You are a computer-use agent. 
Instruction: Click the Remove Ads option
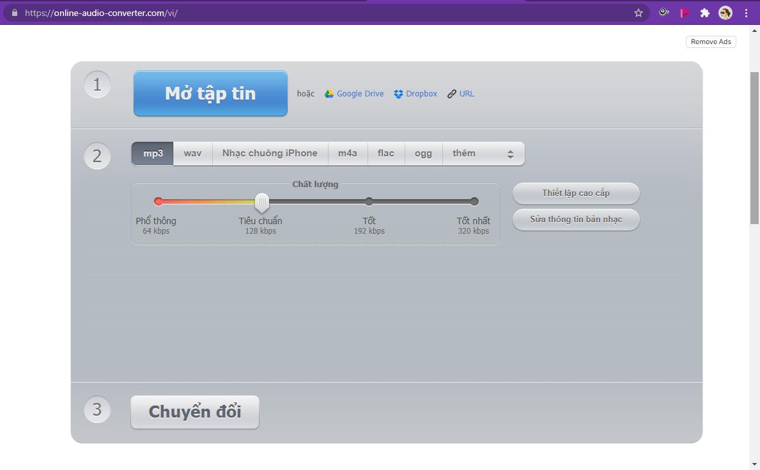pos(710,41)
